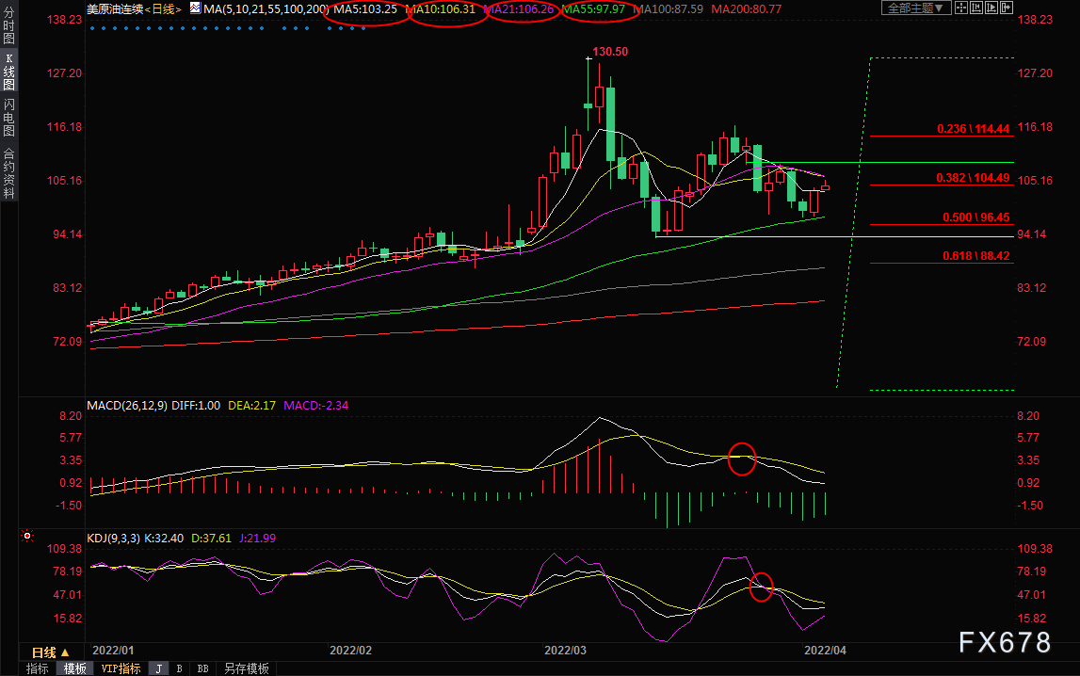Toggle the BB template button
The height and width of the screenshot is (676, 1080).
pyautogui.click(x=202, y=668)
